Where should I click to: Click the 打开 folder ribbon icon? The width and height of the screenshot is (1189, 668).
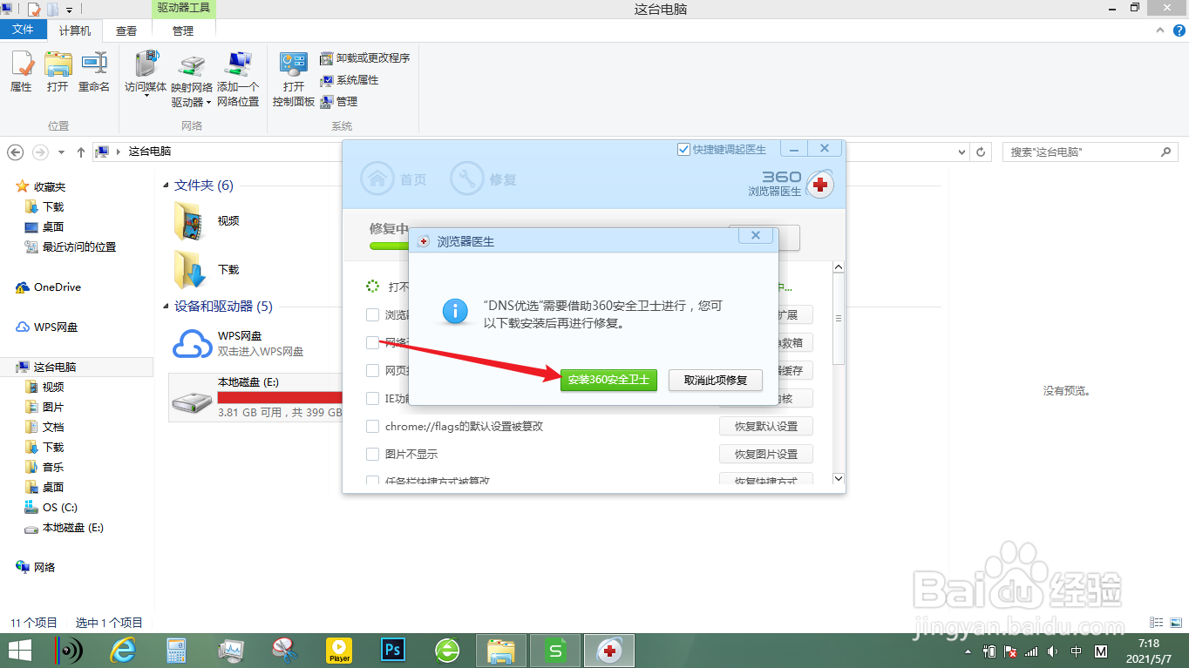[58, 71]
